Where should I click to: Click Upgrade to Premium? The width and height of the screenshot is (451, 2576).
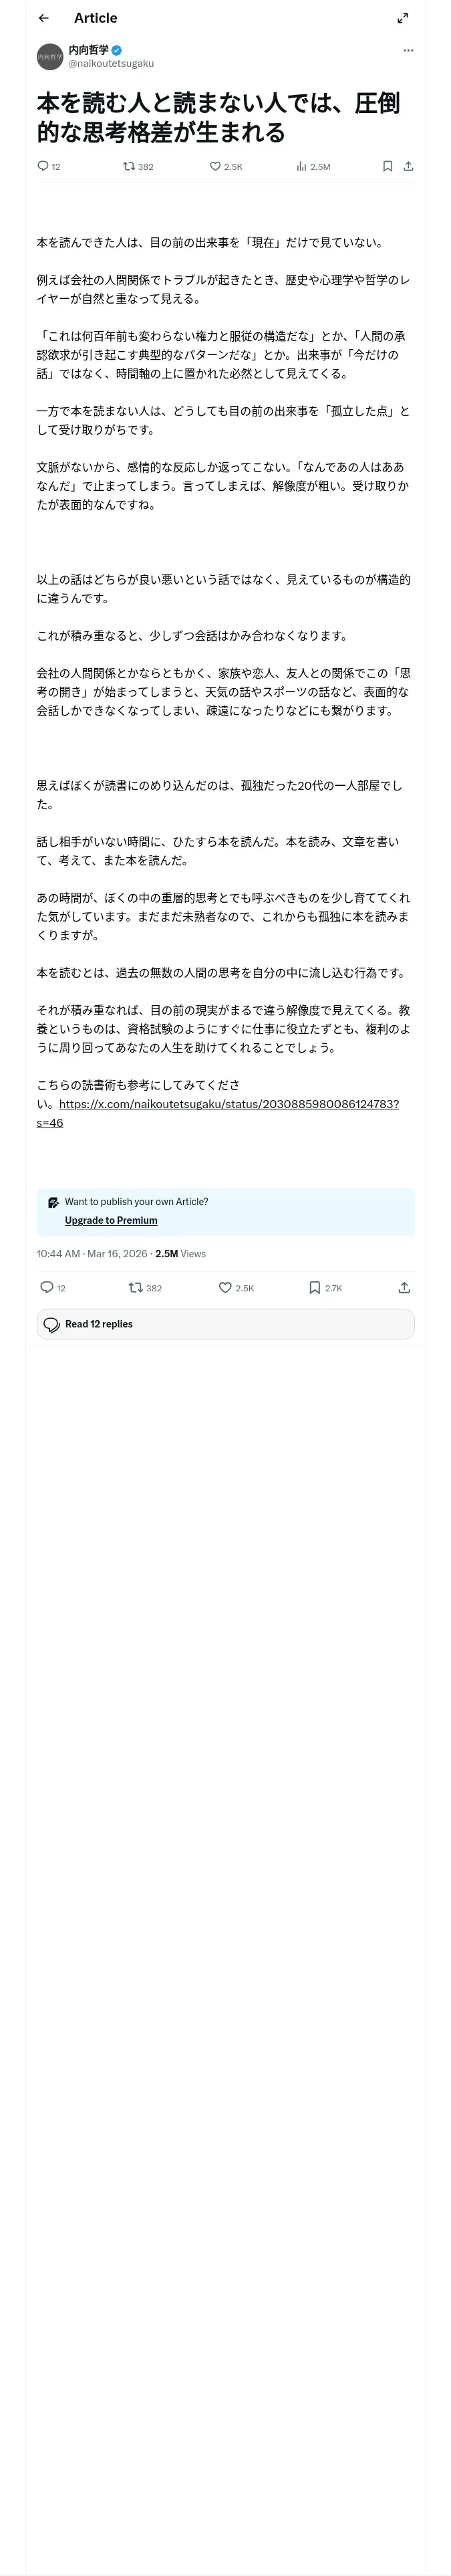111,1220
